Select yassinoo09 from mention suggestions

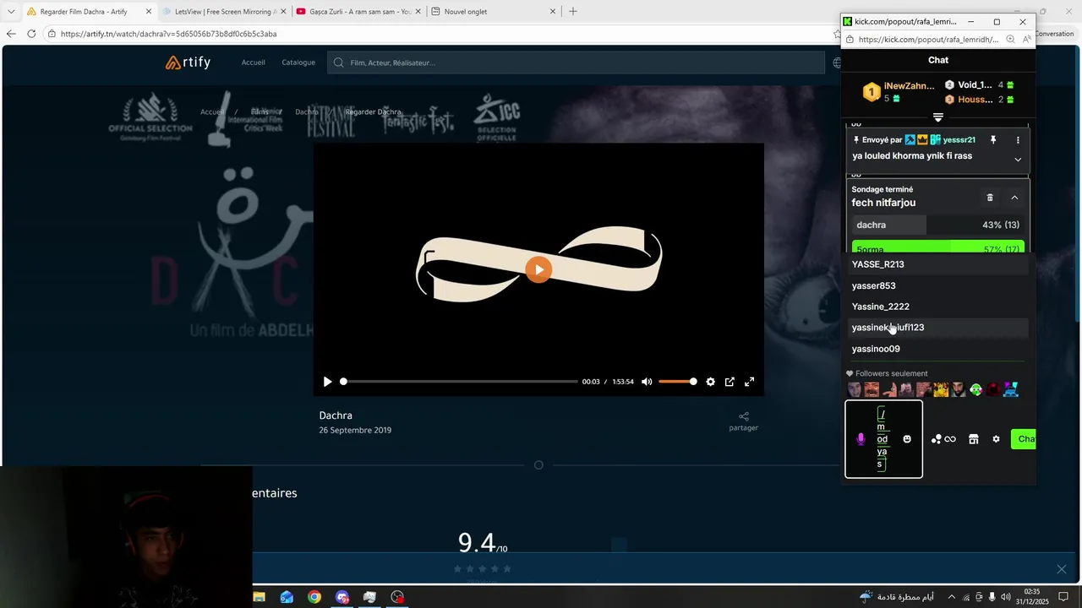(x=938, y=349)
